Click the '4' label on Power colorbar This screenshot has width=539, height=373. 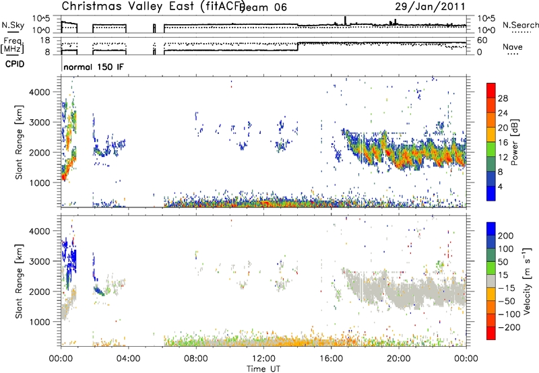coord(501,186)
